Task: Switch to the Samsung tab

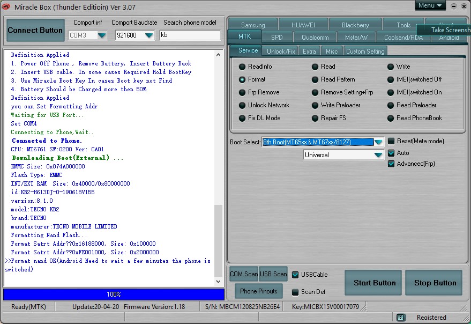Action: 253,25
